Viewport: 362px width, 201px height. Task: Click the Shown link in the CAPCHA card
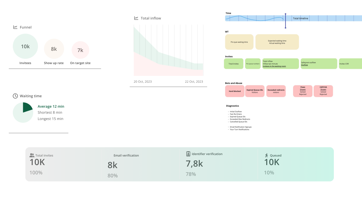(x=323, y=89)
